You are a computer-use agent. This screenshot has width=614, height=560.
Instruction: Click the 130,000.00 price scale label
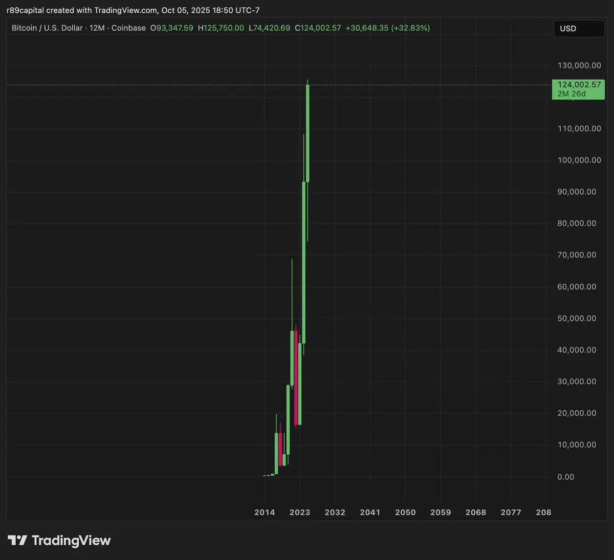click(x=579, y=65)
